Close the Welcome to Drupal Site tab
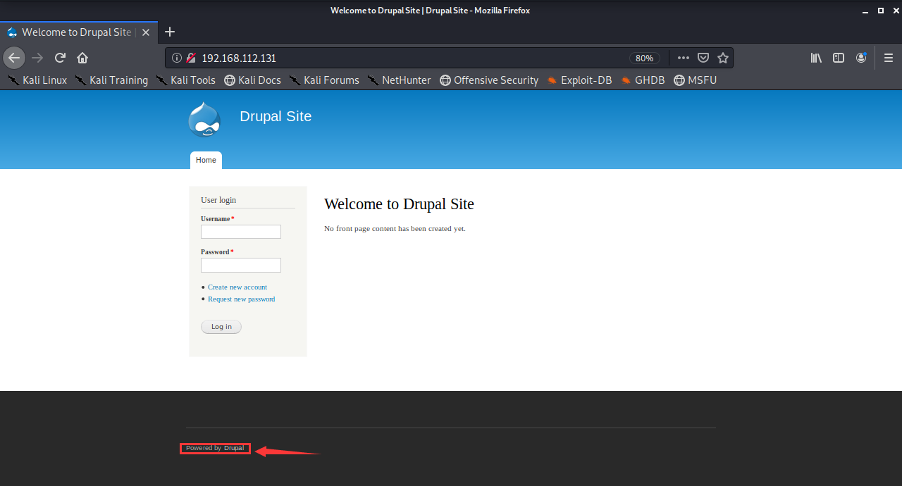 (x=146, y=32)
